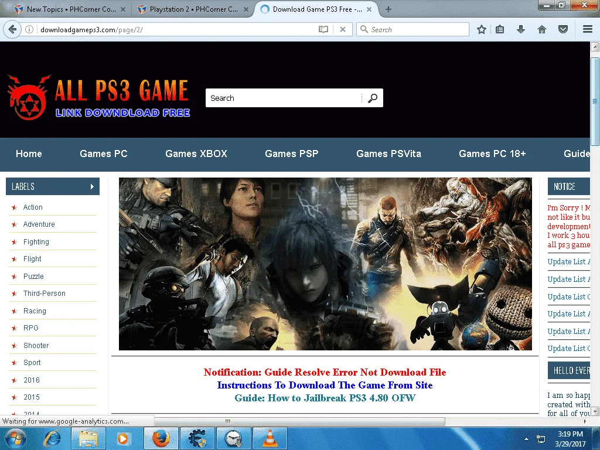The image size is (600, 450).
Task: Open Games PSVita menu item
Action: coord(389,154)
